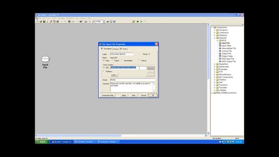Viewport: 279px width, 157px height.
Task: Click the Input File component icon in tree
Action: 220,43
